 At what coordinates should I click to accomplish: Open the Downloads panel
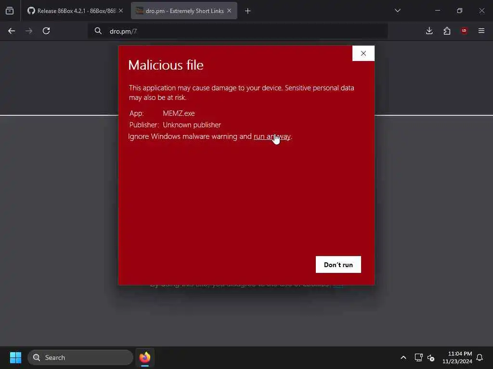[x=429, y=31]
